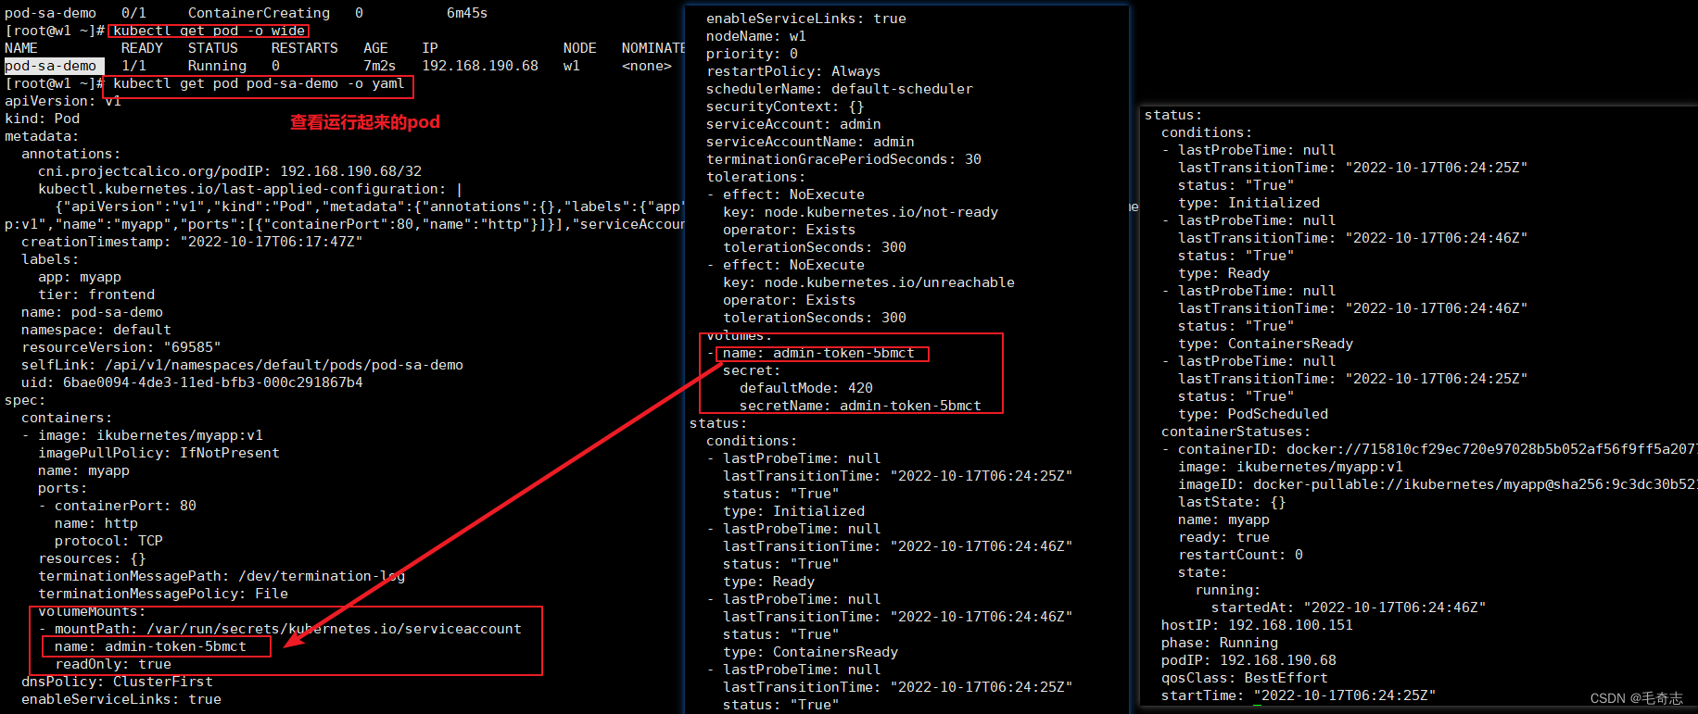
Task: Click 'terminationMessagePolicy: File' line
Action: [x=163, y=594]
